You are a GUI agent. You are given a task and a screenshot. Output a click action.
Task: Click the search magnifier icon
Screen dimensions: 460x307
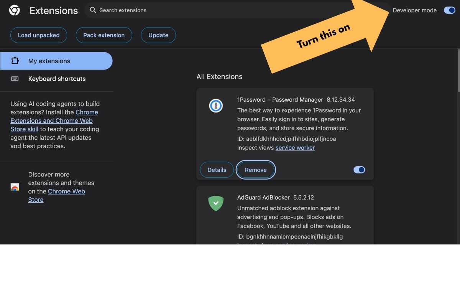[x=93, y=10]
